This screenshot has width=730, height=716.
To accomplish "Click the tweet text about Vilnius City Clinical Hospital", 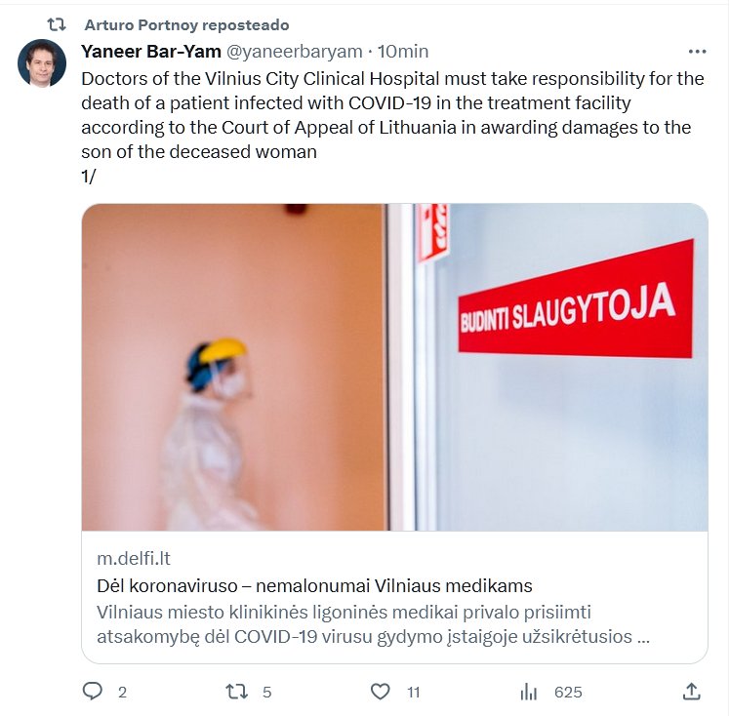I will (392, 115).
